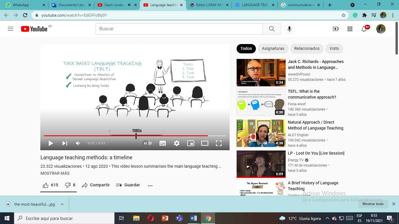
Task: Open the Windows Start menu
Action: (x=7, y=218)
